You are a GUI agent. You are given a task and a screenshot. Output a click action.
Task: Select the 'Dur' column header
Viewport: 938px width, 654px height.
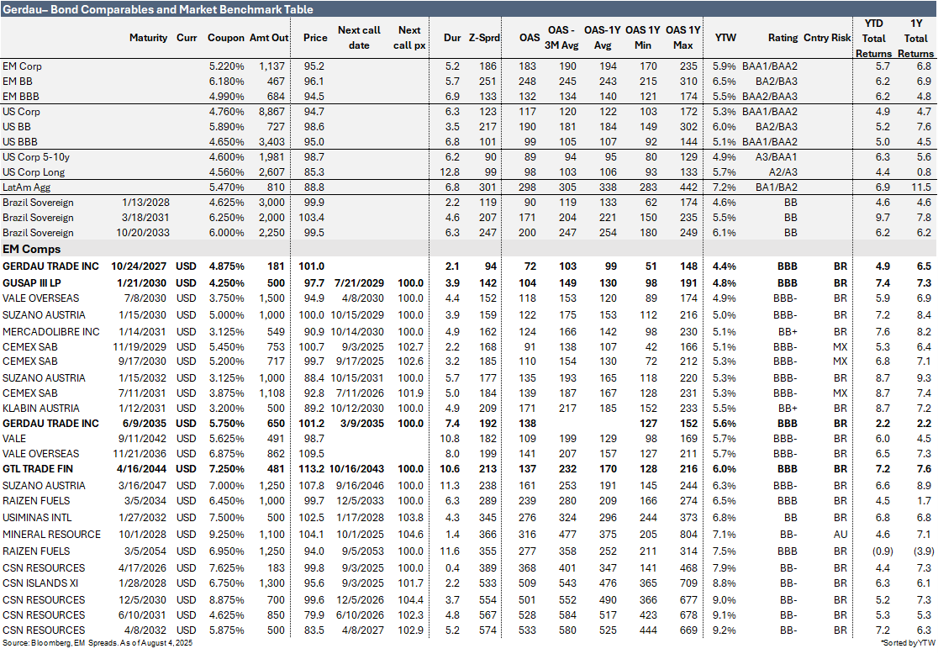tap(452, 38)
